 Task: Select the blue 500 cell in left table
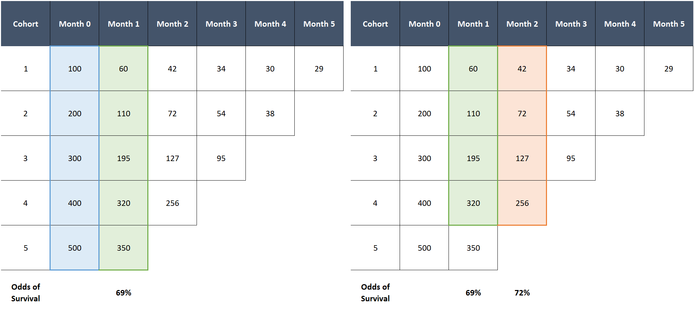coord(75,248)
